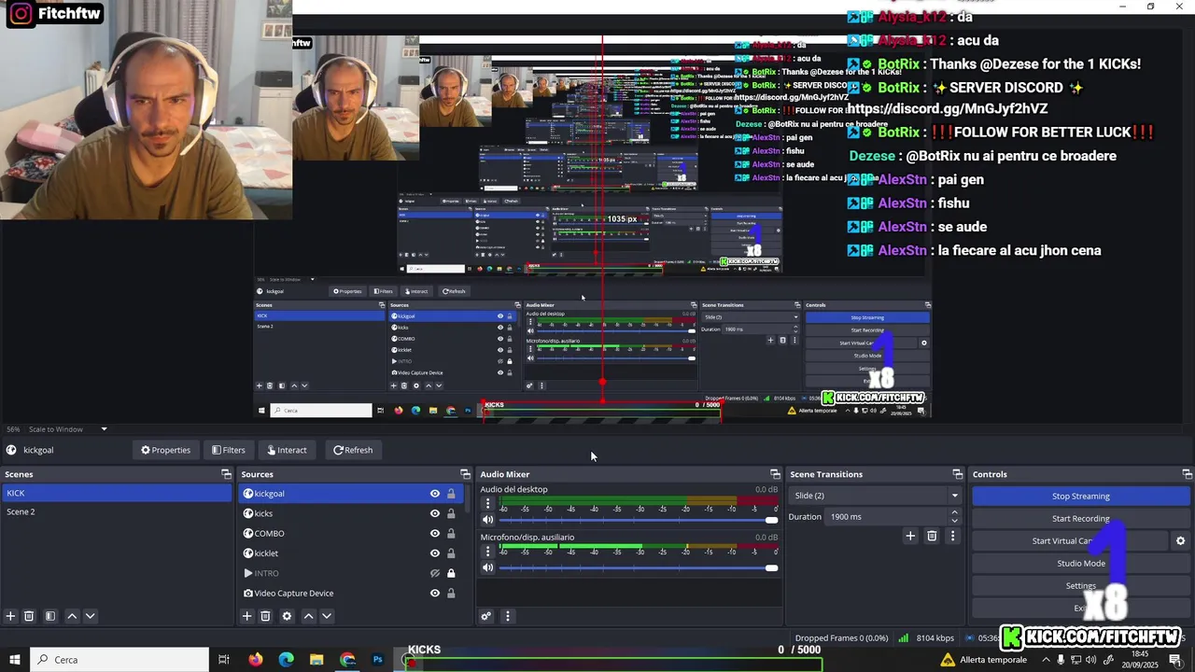The image size is (1195, 672).
Task: Hide the COMBO source
Action: click(x=435, y=534)
